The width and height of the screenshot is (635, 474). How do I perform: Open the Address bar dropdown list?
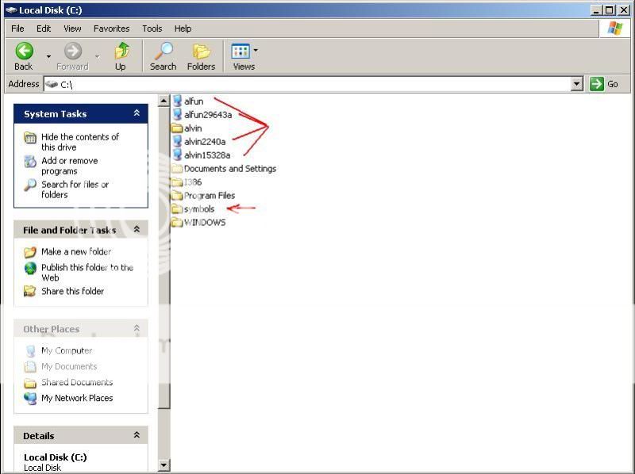coord(577,84)
